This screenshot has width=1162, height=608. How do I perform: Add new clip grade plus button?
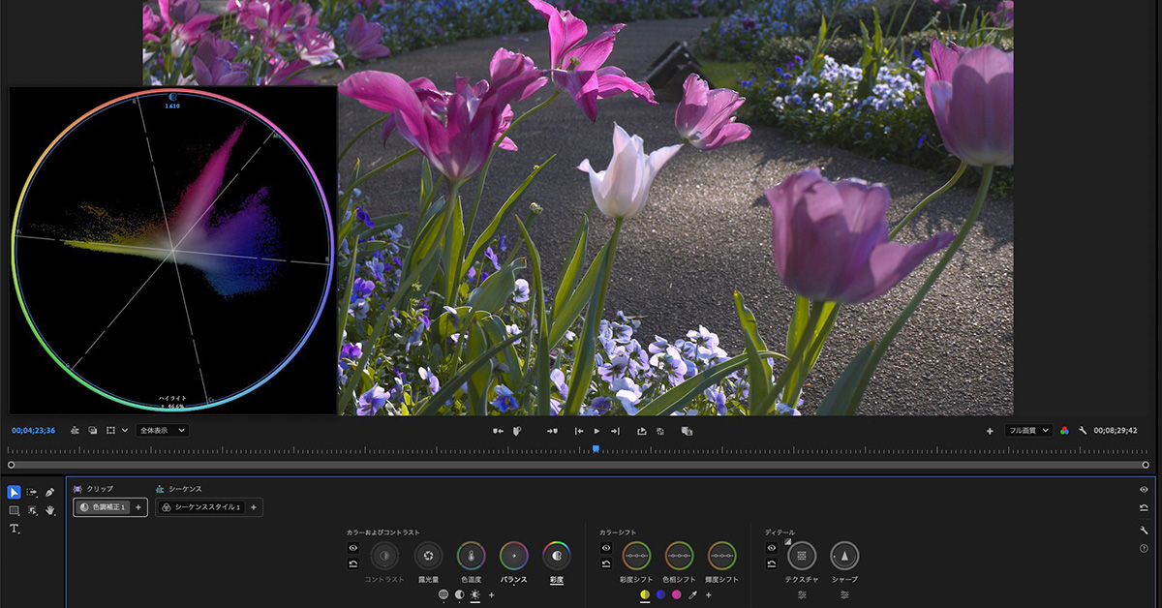138,507
